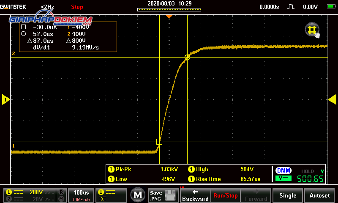Tap the green DC voltage mode indicator
This screenshot has width=338, height=203.
(283, 178)
